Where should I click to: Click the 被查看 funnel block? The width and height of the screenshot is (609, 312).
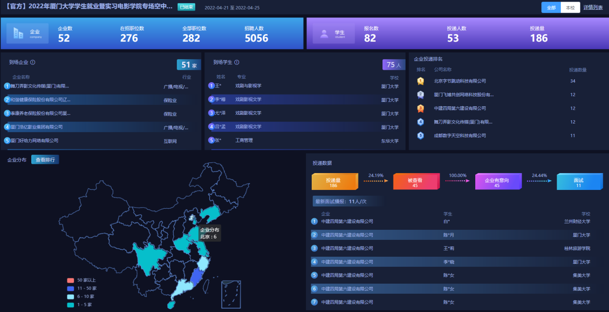point(416,182)
